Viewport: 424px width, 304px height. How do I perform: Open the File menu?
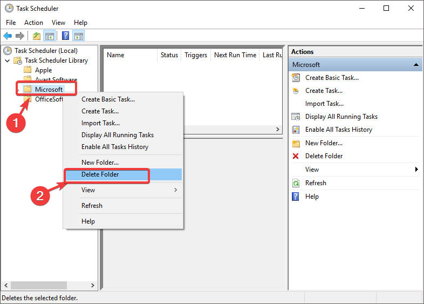[11, 23]
